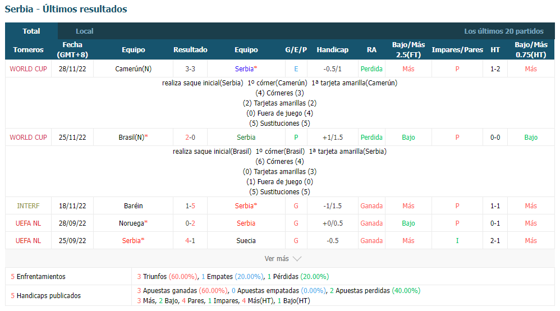Viewport: 560px width, 311px height.
Task: Click team Suecia
Action: tap(246, 241)
